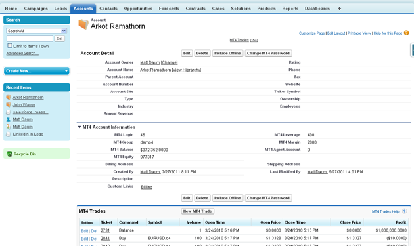The height and width of the screenshot is (246, 414).
Task: Click the account icon beside John Wayne
Action: [x=9, y=105]
